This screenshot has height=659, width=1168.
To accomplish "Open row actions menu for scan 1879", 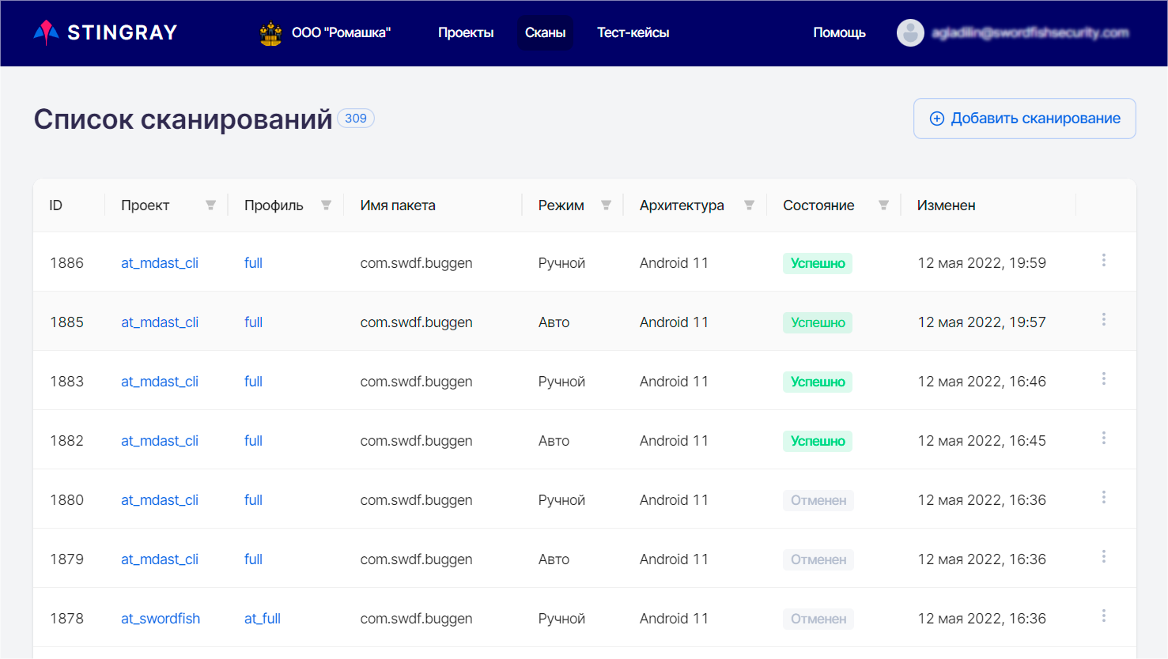I will point(1104,556).
